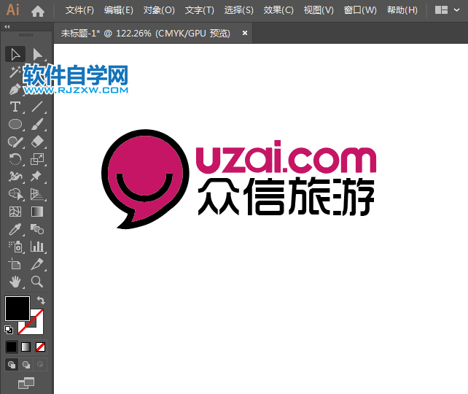Select the Mesh tool
The height and width of the screenshot is (394, 468).
coord(15,212)
